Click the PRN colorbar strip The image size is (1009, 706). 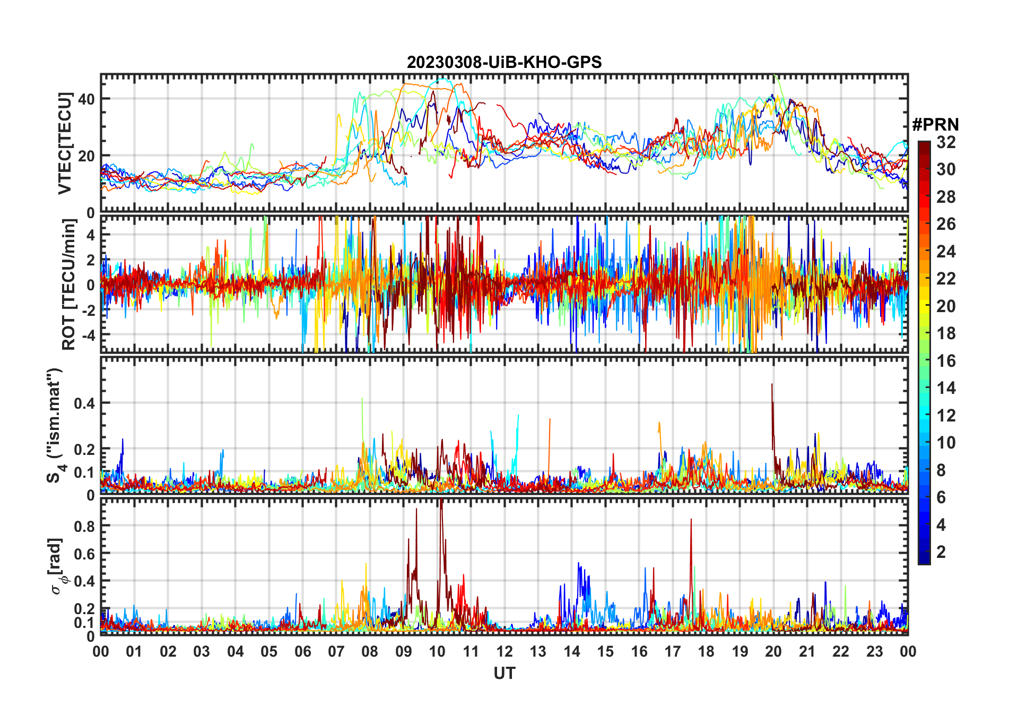click(x=924, y=352)
